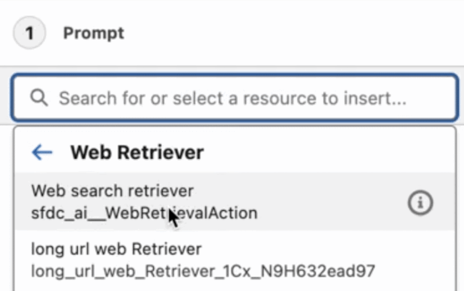Click empty header area right of Web Retriever

point(326,153)
